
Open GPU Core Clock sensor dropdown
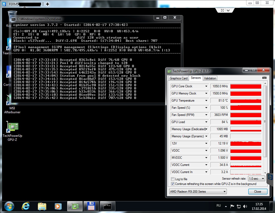(x=206, y=86)
